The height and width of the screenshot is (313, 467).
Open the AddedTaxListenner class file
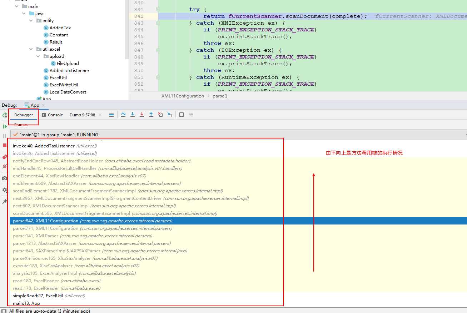tap(66, 71)
